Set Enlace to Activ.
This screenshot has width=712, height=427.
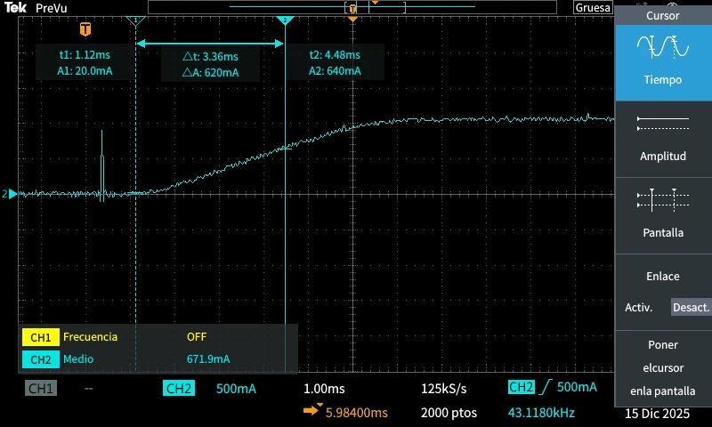click(638, 308)
